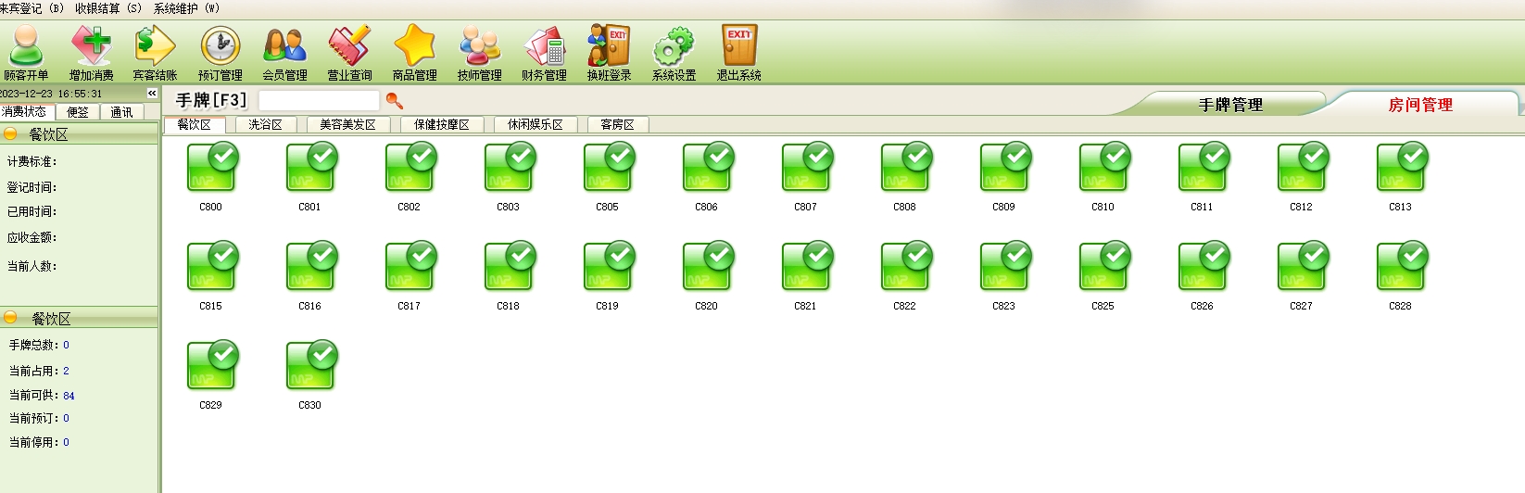This screenshot has height=493, width=1525.
Task: Select hand tag C805
Action: click(x=608, y=171)
